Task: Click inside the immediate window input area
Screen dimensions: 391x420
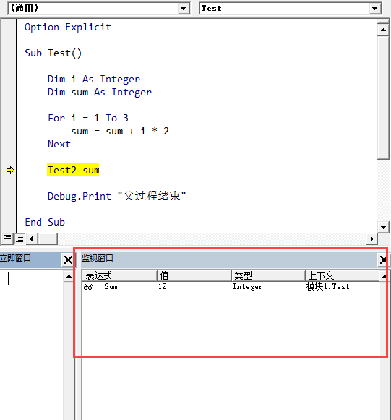Action: [x=32, y=345]
